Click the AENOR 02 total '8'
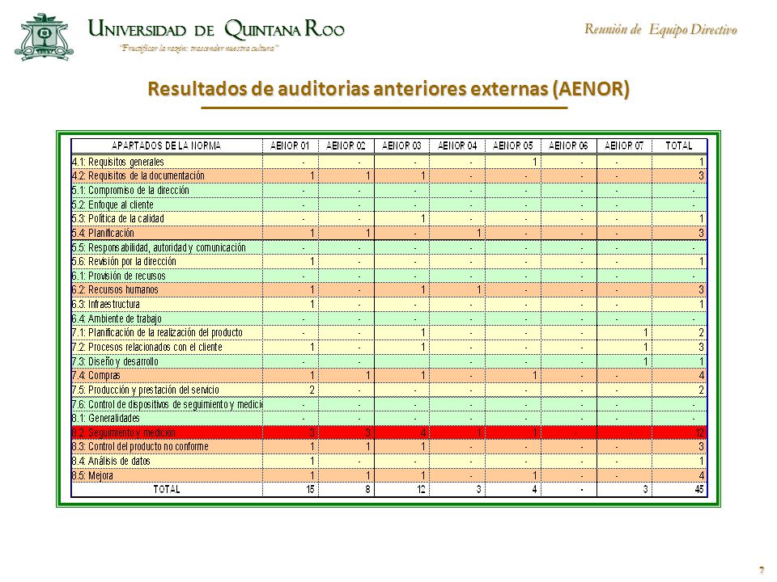The height and width of the screenshot is (582, 777). point(367,490)
